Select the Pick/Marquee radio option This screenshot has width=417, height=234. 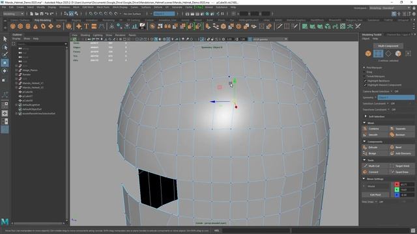click(364, 68)
